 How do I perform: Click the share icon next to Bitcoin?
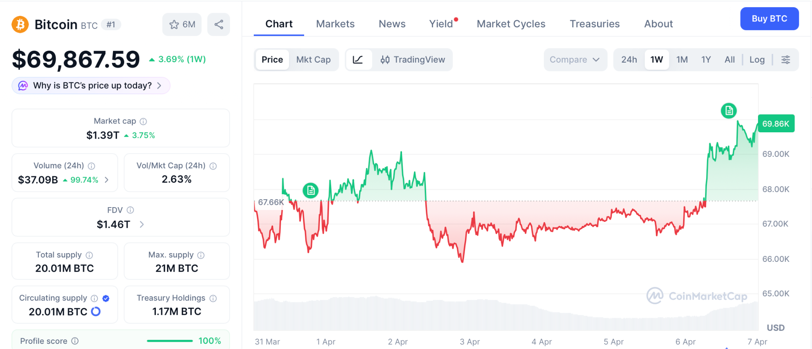pos(218,25)
